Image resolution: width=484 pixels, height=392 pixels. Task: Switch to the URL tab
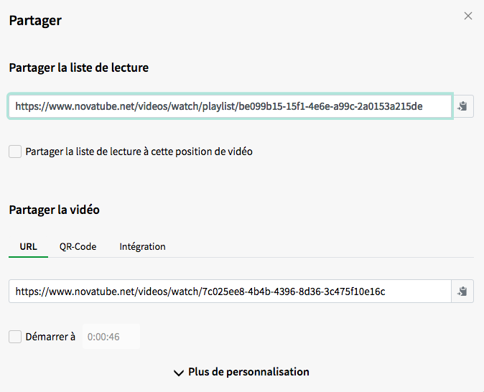pos(29,246)
